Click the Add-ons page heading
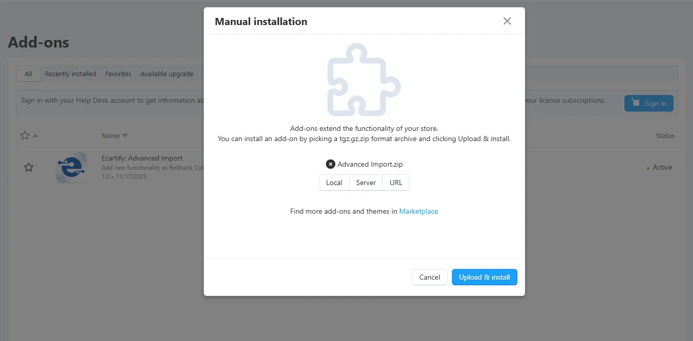 coord(38,42)
